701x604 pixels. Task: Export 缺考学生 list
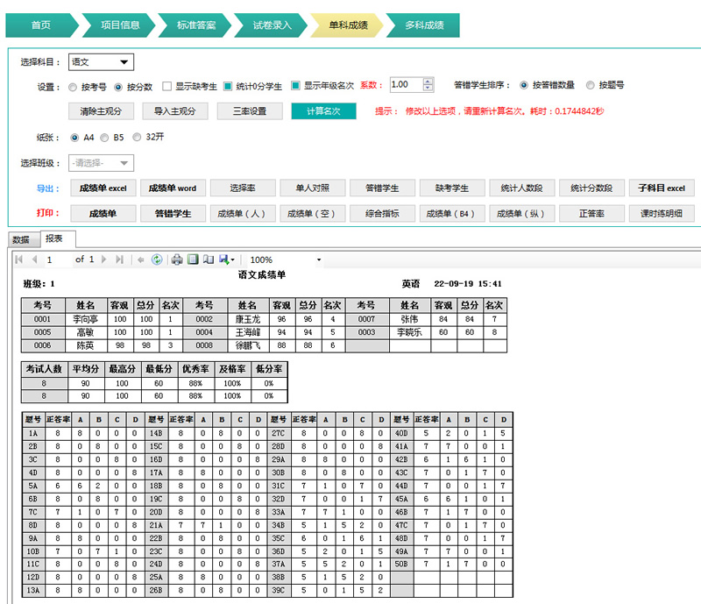pyautogui.click(x=452, y=188)
